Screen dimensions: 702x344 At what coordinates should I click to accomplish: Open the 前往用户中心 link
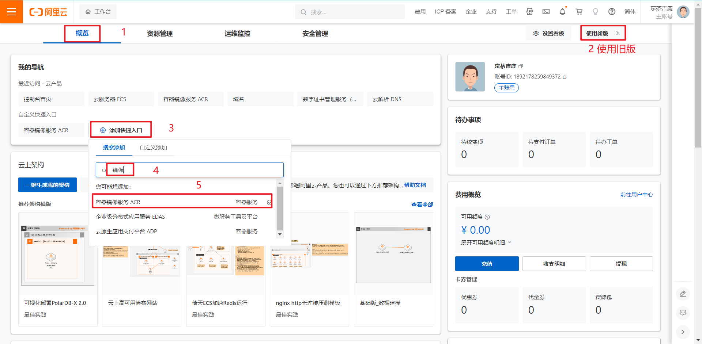[637, 195]
